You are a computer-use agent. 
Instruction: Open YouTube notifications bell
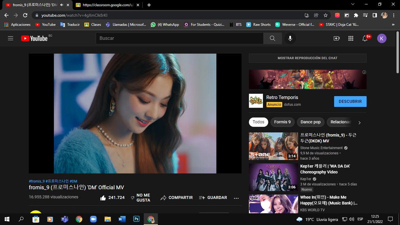point(365,38)
